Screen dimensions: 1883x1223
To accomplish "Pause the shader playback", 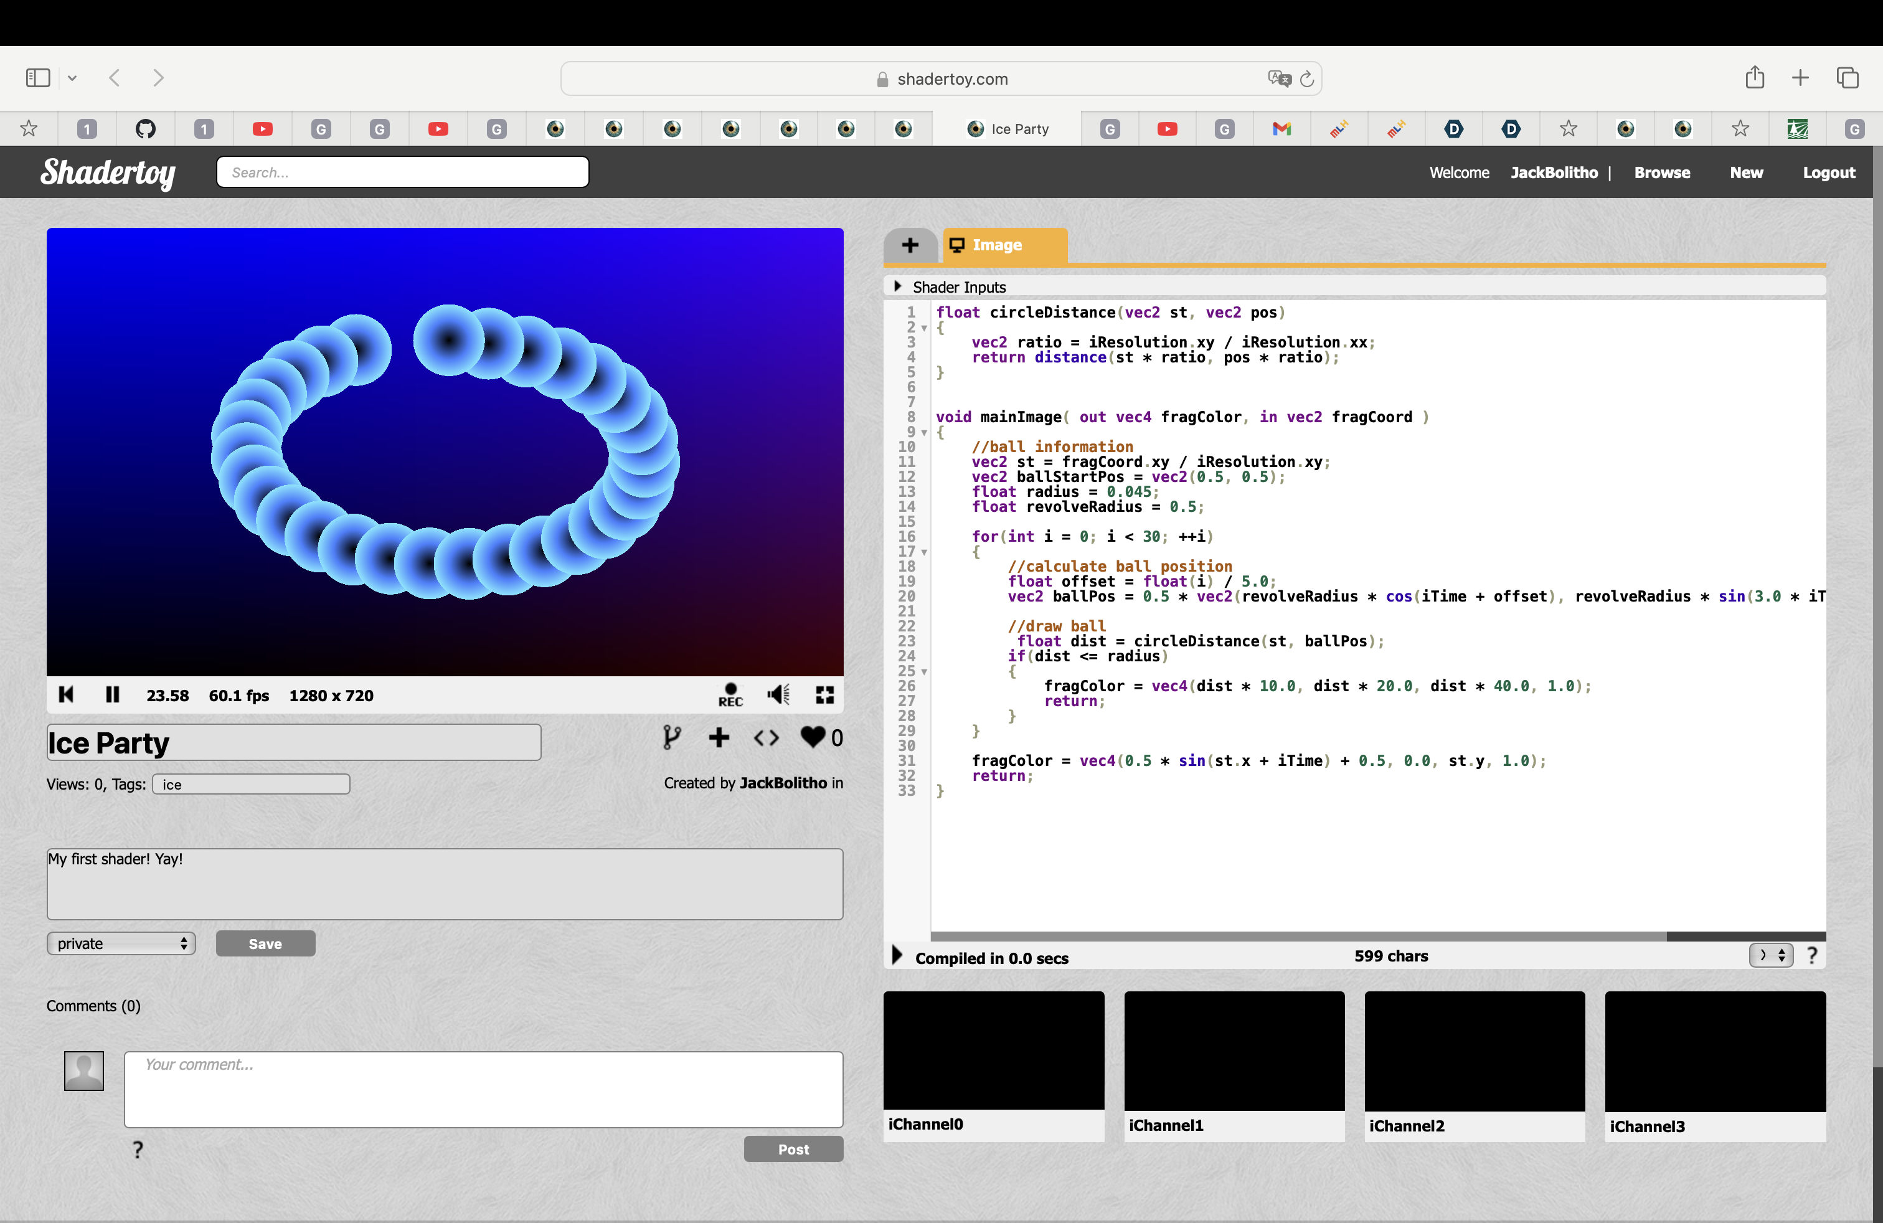I will pos(112,694).
